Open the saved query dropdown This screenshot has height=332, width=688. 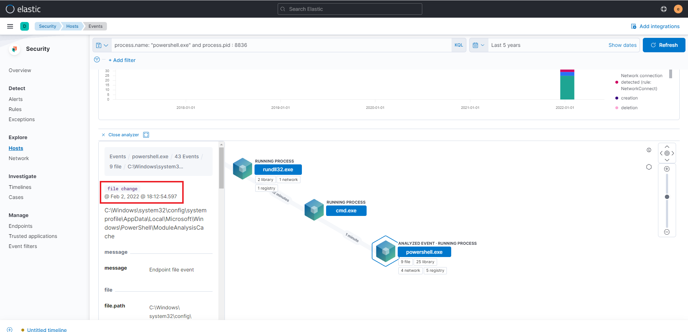[102, 45]
